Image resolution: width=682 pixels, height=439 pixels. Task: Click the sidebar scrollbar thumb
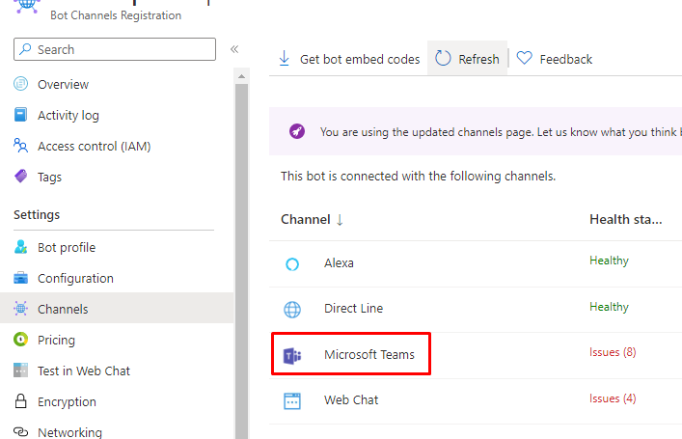(241, 261)
